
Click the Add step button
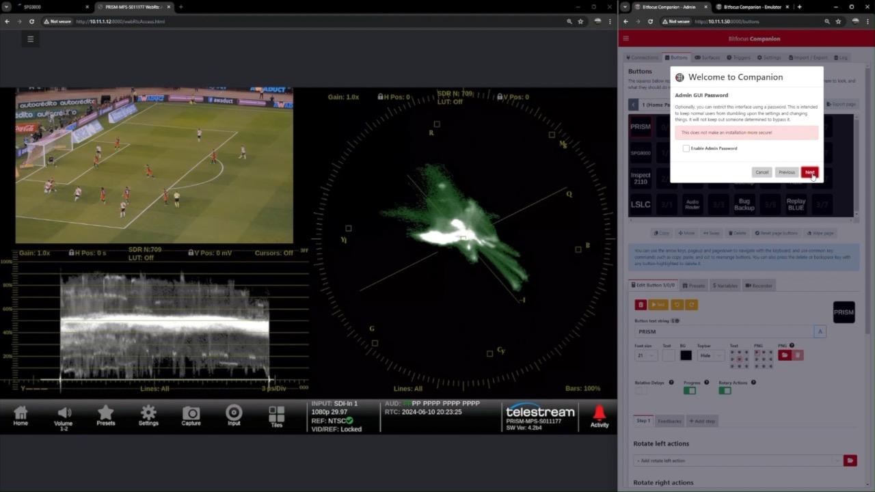point(702,421)
